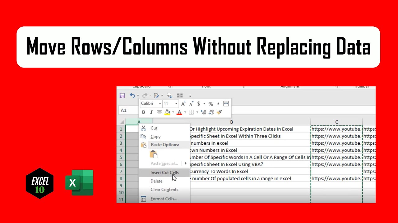Click the Save icon in Quick Access Toolbar

pyautogui.click(x=122, y=96)
